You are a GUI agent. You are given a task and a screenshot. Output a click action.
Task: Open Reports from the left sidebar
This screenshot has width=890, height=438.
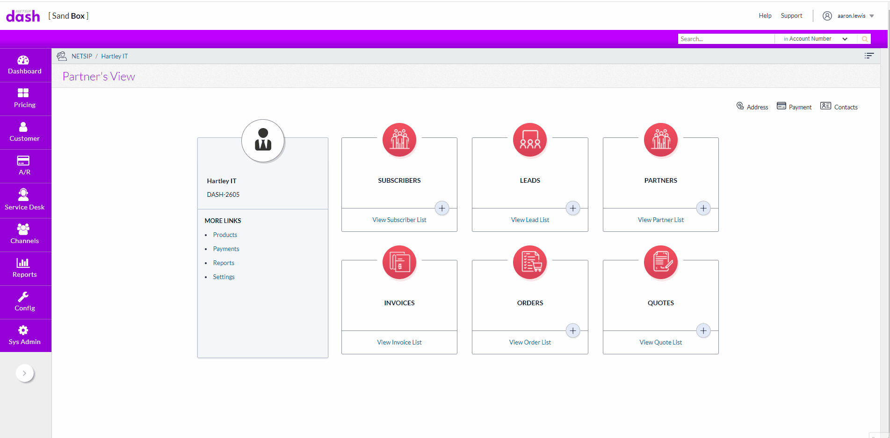[25, 268]
